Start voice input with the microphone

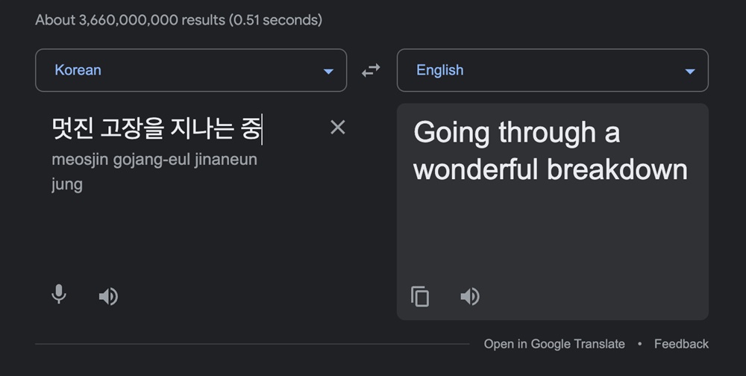pos(58,294)
